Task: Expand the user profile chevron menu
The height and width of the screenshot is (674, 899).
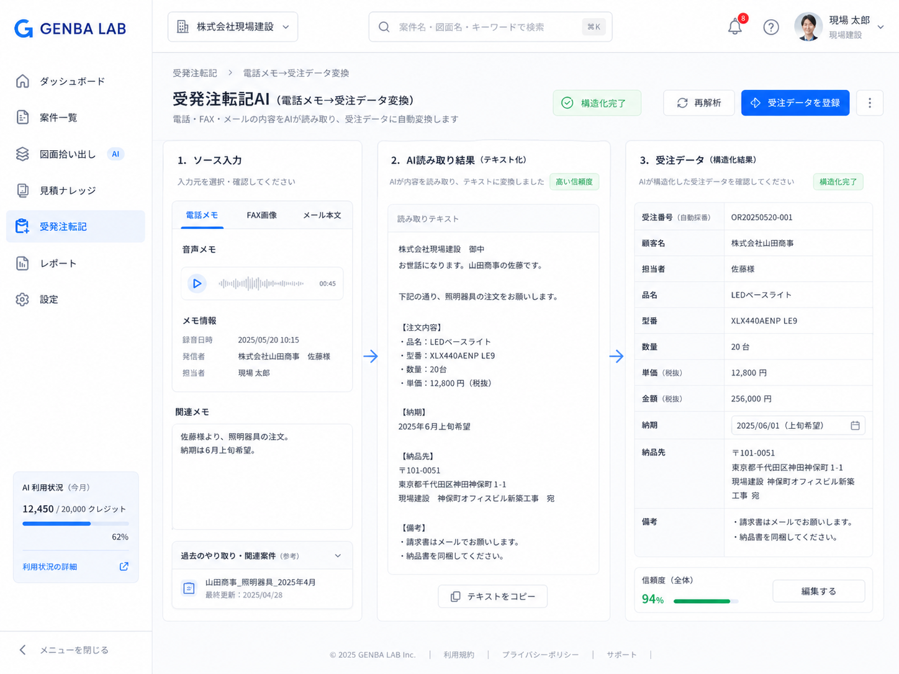Action: pos(880,27)
